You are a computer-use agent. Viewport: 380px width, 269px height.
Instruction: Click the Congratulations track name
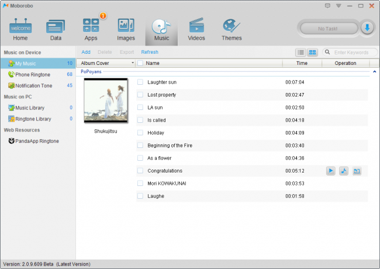[165, 171]
